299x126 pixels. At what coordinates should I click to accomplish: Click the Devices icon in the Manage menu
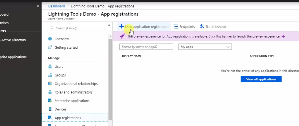point(50,109)
